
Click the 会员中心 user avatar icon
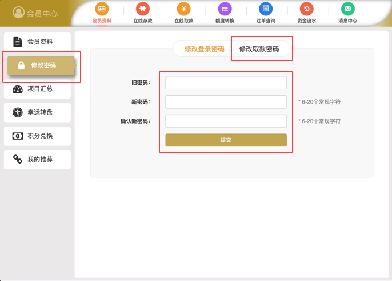(x=19, y=13)
